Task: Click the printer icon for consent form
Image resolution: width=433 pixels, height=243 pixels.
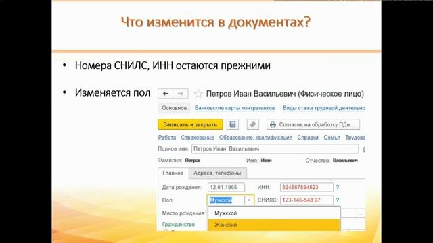Action: pos(273,124)
